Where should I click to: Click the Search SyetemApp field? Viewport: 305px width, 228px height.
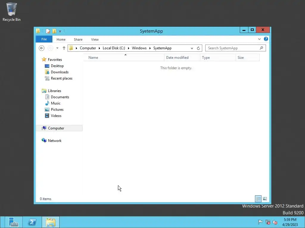235,48
